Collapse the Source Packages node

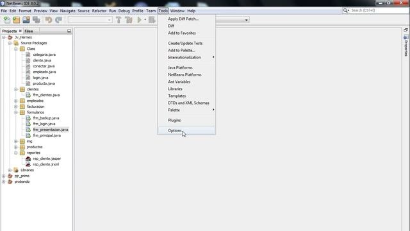(10, 43)
